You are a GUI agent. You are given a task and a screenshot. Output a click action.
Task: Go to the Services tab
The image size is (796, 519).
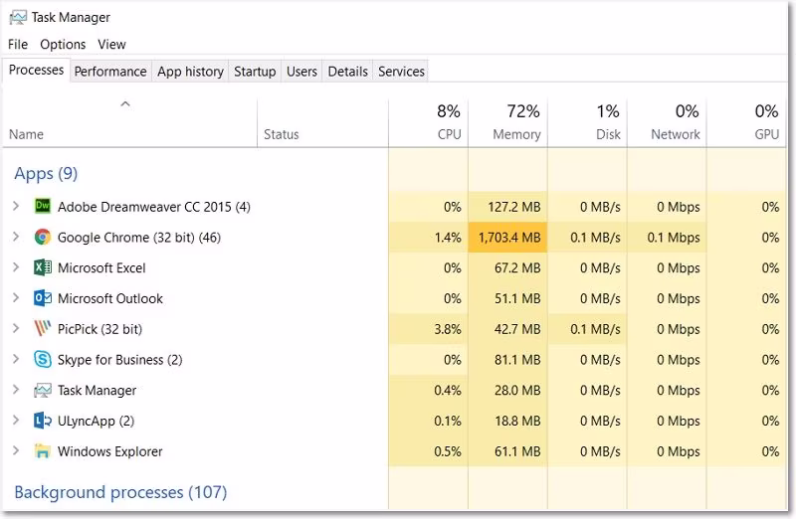[x=401, y=72]
